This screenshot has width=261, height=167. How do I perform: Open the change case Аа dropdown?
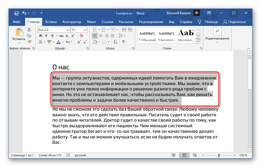point(69,42)
